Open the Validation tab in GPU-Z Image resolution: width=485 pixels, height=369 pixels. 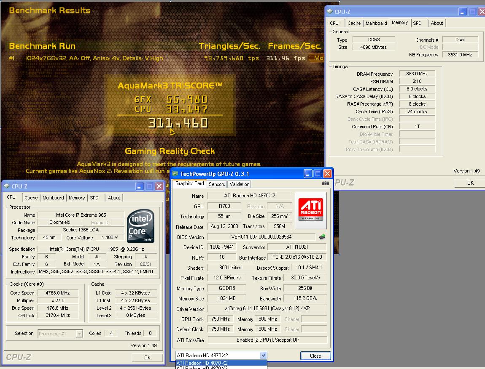(240, 184)
